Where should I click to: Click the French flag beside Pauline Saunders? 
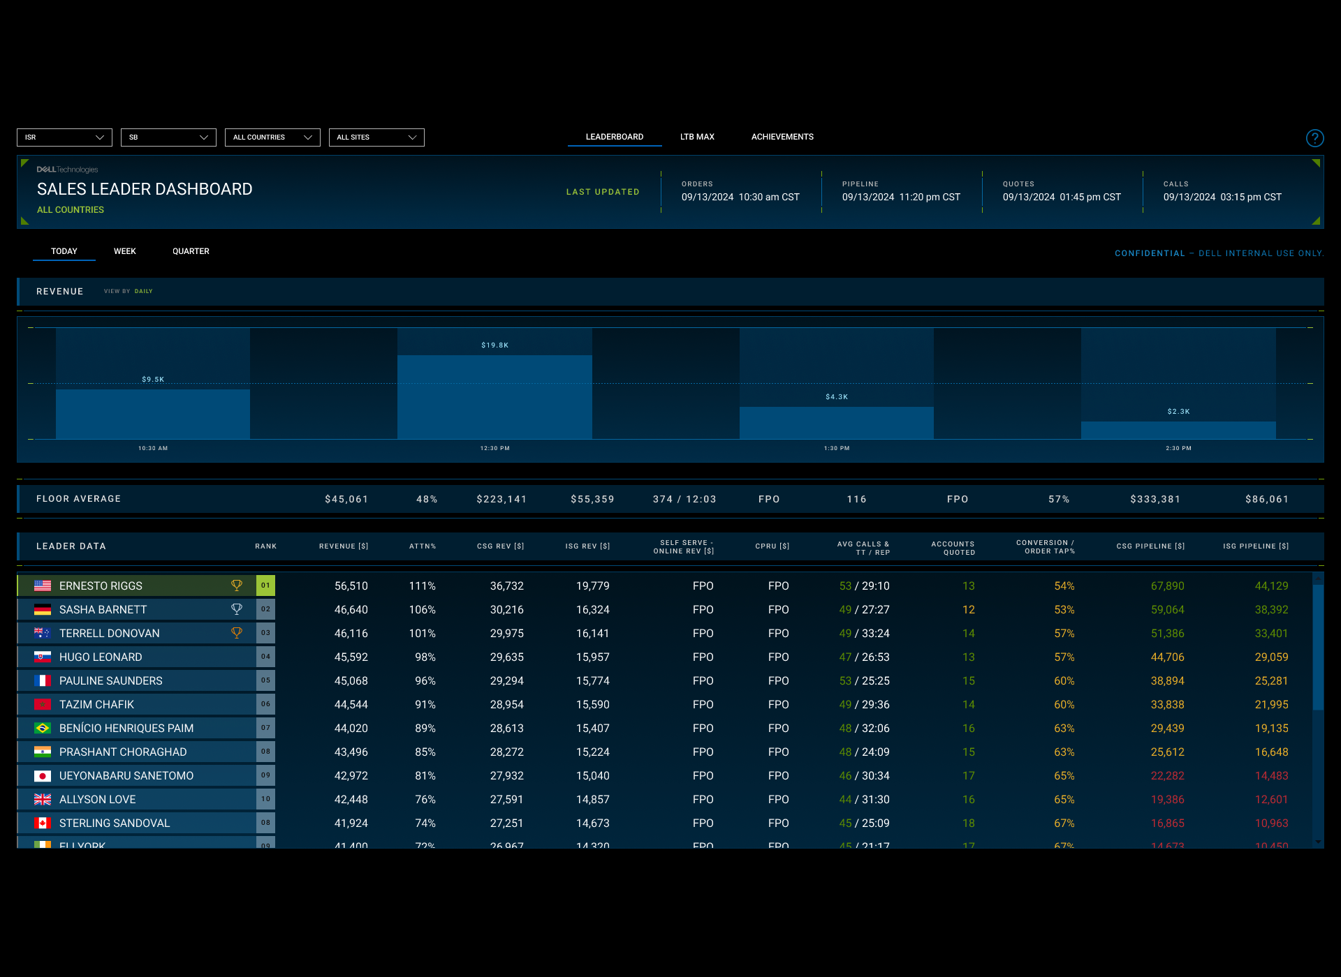43,681
